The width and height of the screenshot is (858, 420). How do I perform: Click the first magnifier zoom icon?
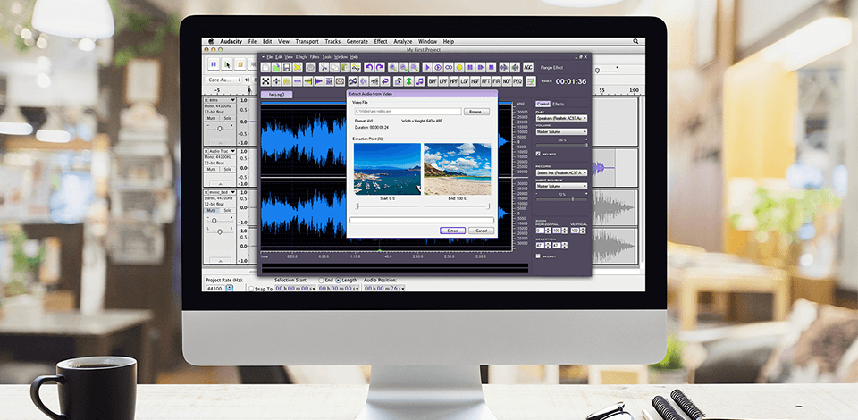(393, 67)
